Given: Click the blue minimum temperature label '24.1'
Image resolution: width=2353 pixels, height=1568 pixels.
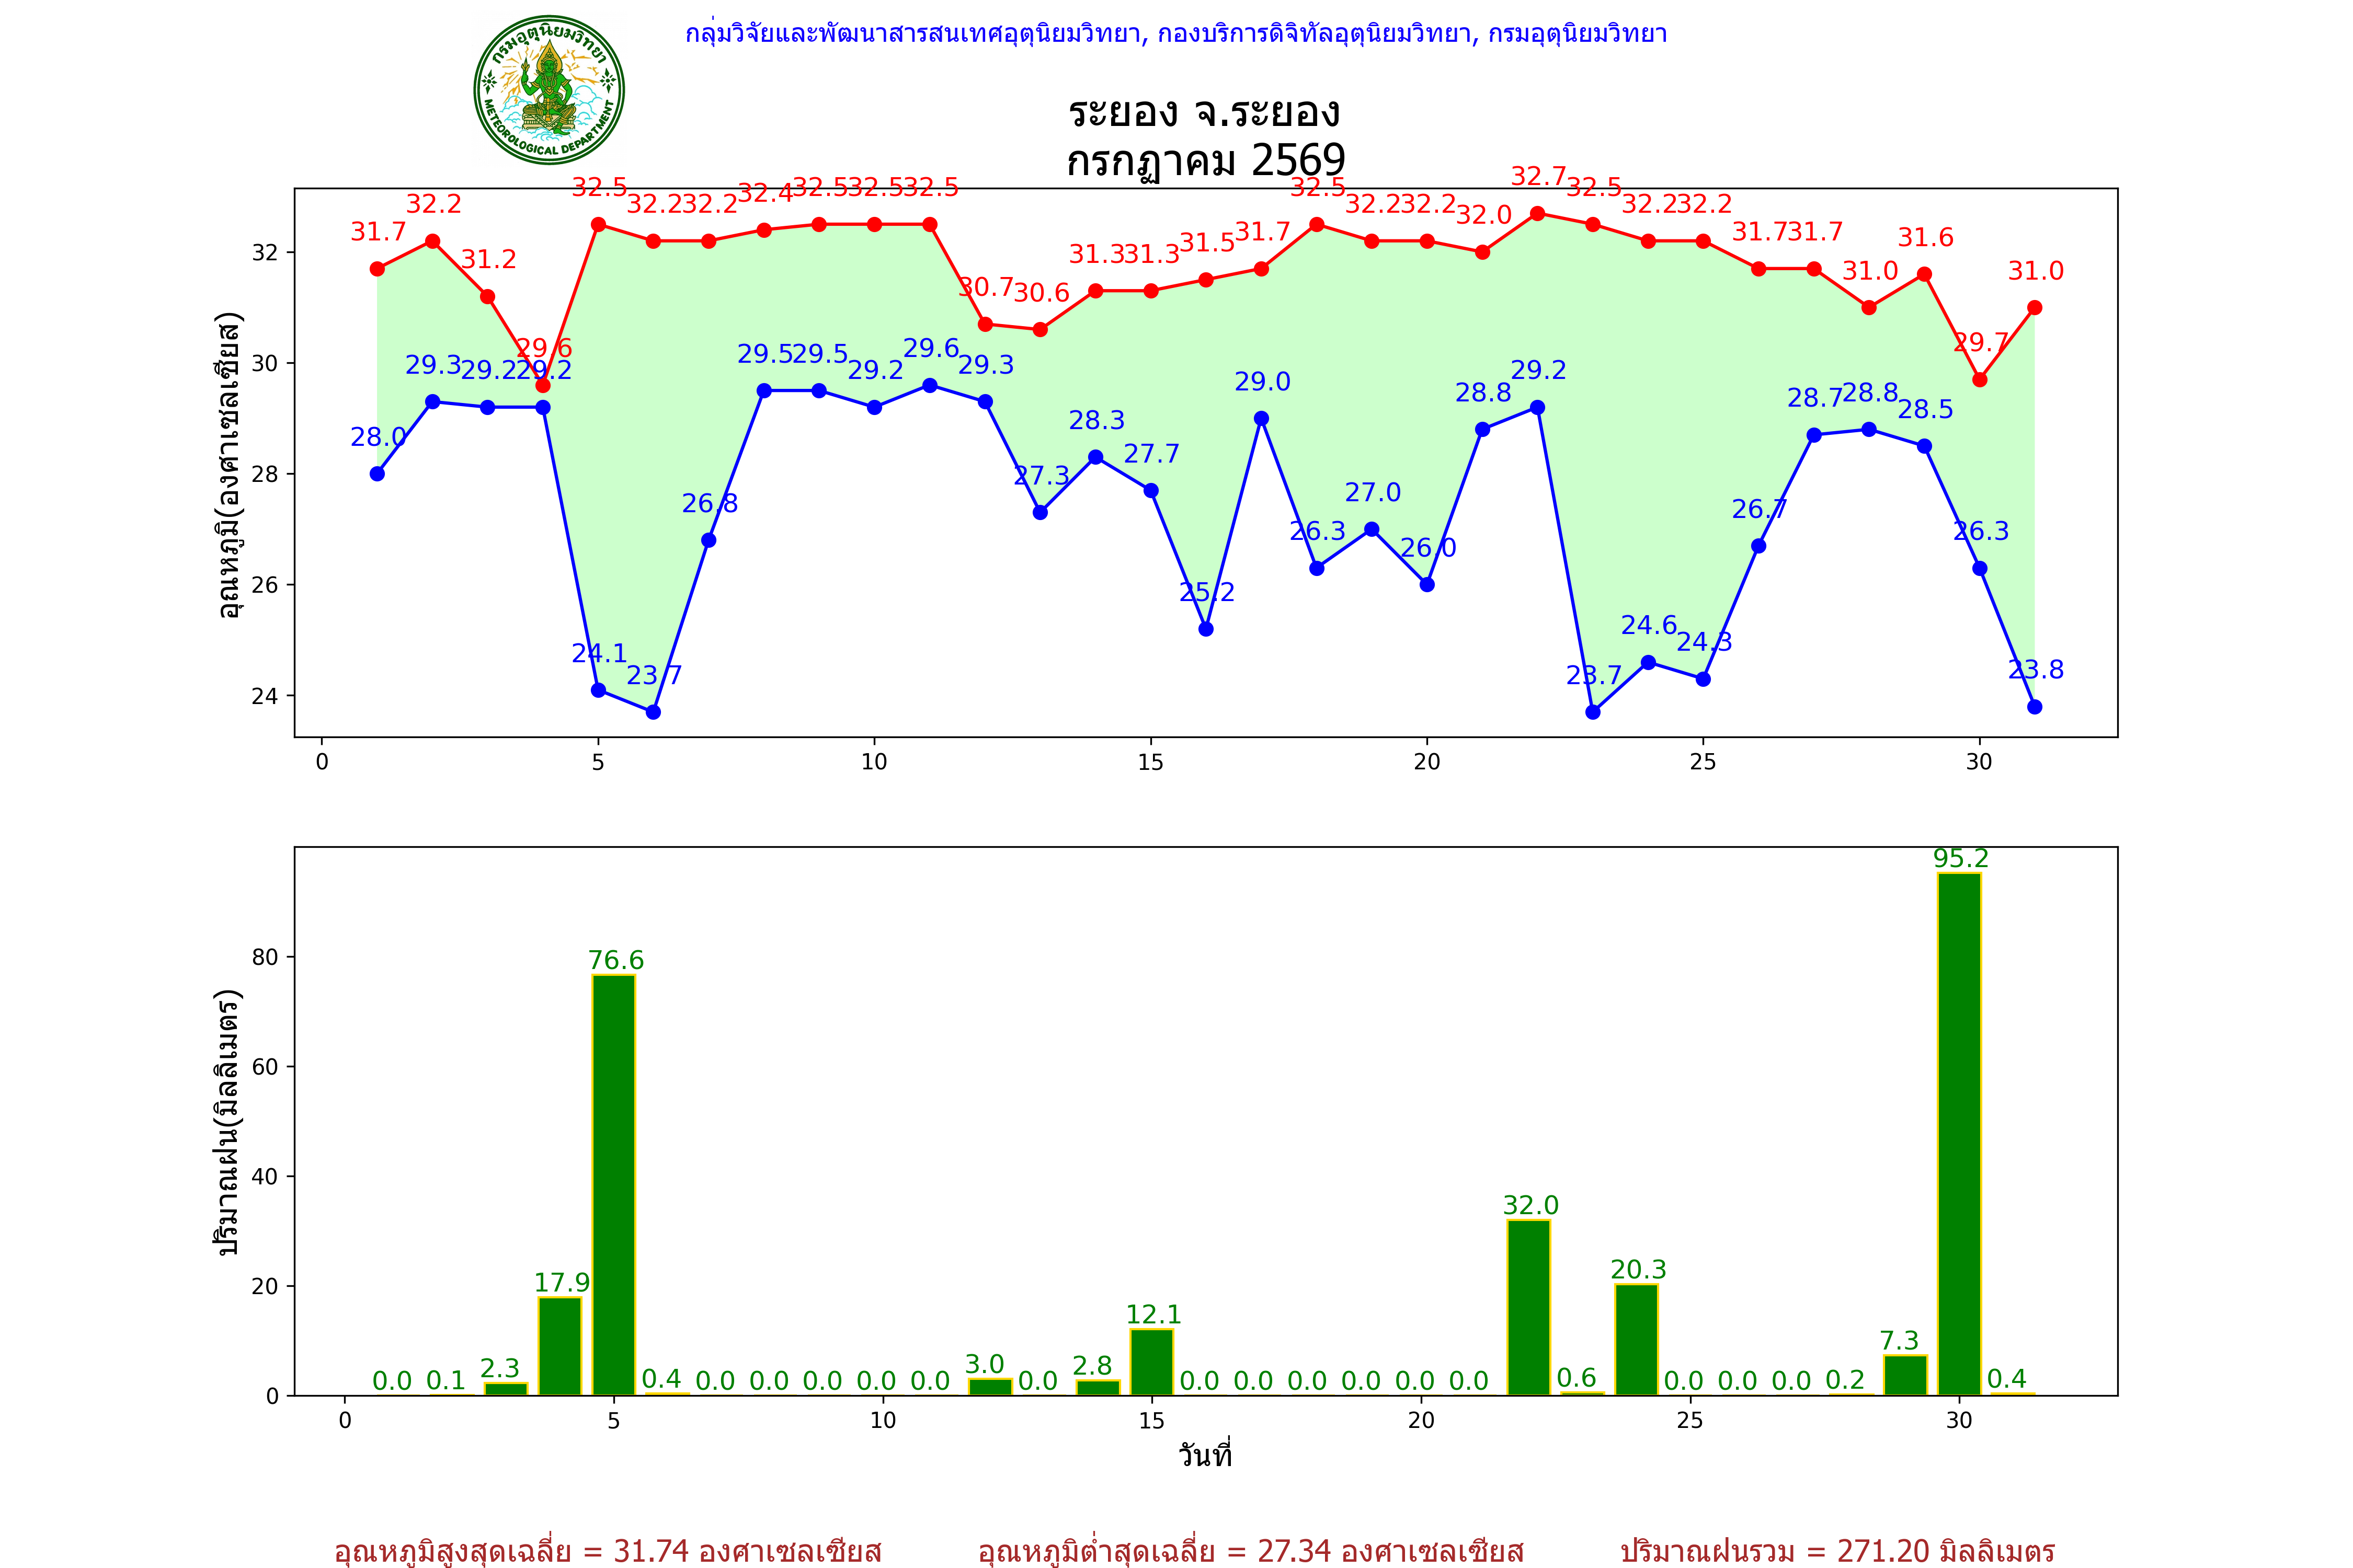Looking at the screenshot, I should tap(599, 653).
